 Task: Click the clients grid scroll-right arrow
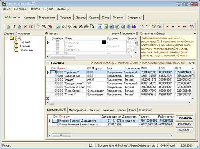[x=189, y=103]
